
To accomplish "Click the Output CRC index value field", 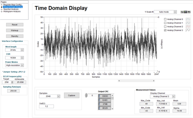I will pos(92,95).
